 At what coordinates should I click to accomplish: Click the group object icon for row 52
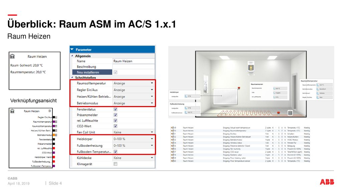coord(172,137)
